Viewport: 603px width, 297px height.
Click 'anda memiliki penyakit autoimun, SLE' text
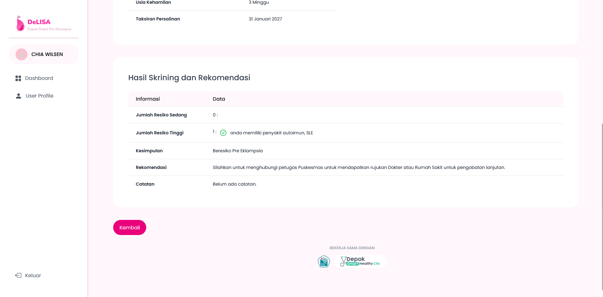272,133
